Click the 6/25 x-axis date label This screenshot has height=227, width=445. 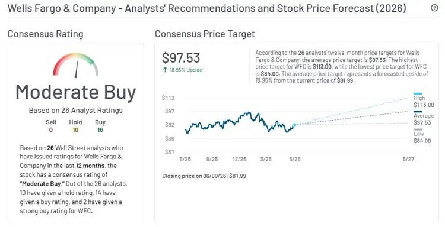pos(185,159)
